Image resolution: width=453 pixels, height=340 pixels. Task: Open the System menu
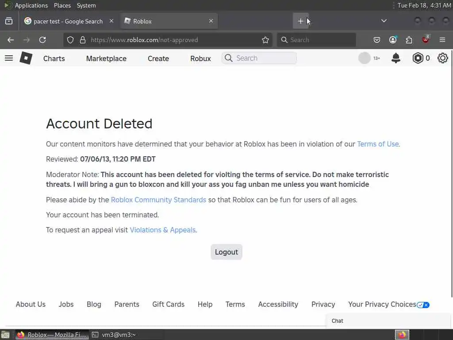86,5
